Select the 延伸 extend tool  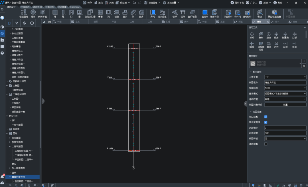click(285, 45)
